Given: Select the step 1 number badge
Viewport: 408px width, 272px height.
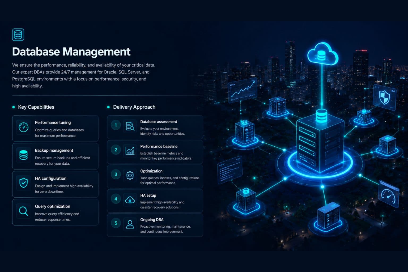Looking at the screenshot, I should click(116, 125).
